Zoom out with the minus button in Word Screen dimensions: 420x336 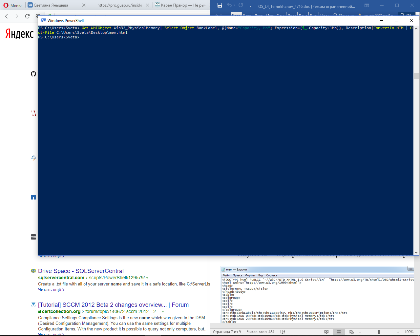360,332
